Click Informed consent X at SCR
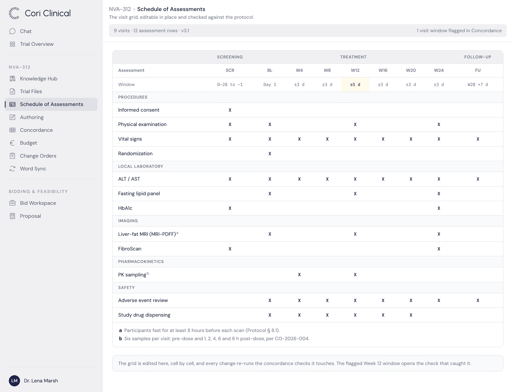The image size is (513, 392). [230, 110]
